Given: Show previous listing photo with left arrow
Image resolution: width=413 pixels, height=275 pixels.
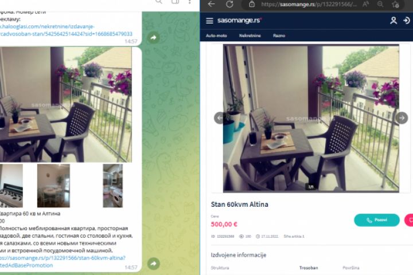Looking at the screenshot, I should [x=219, y=118].
